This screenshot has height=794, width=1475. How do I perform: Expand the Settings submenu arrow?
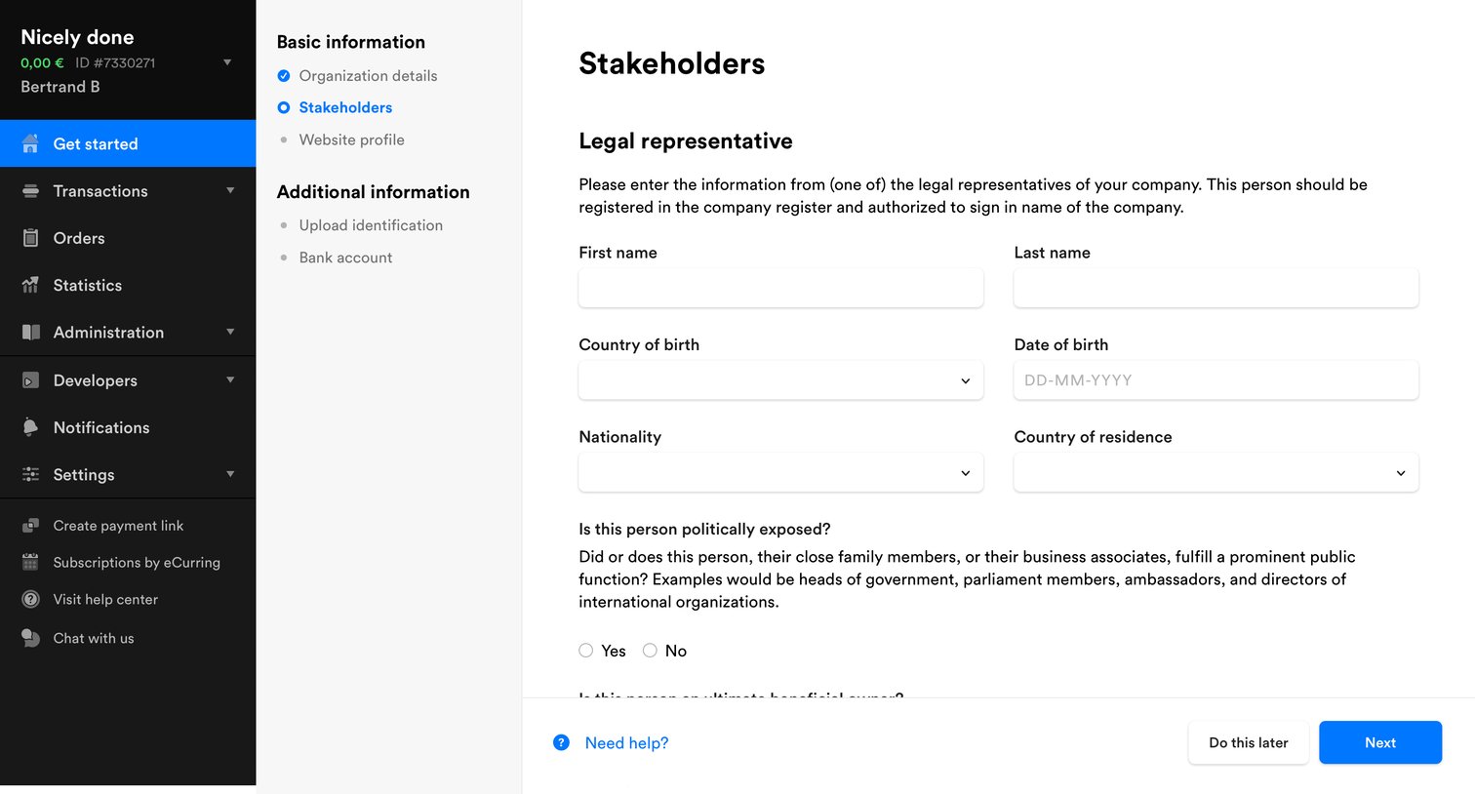click(230, 474)
